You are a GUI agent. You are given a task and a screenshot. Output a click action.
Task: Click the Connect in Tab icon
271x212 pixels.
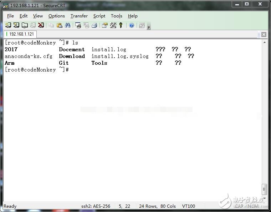tap(24, 25)
